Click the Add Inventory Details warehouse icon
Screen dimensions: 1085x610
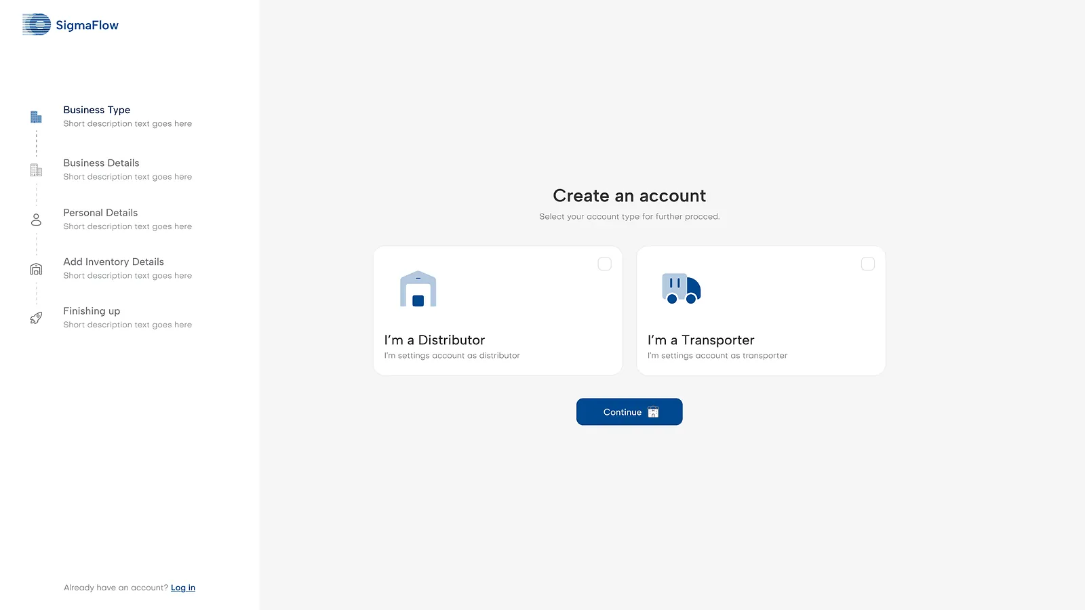[37, 269]
